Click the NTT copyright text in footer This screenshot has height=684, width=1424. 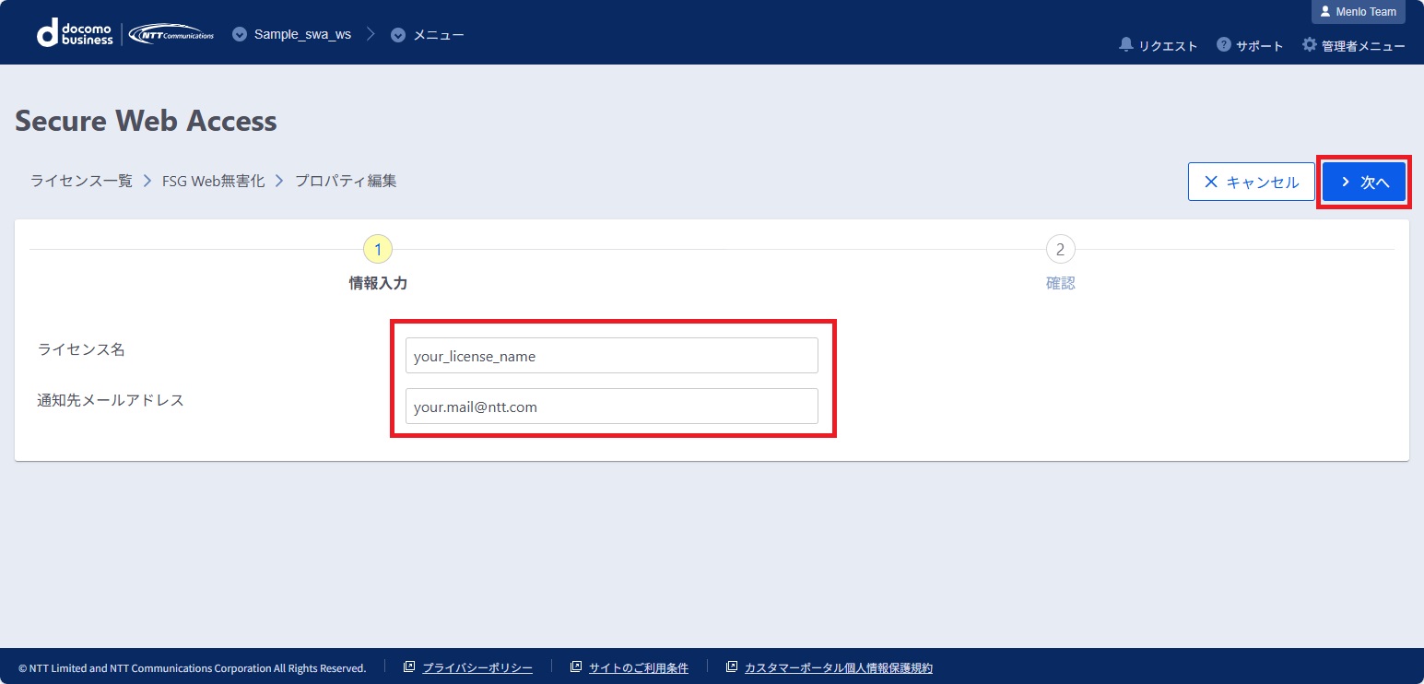192,668
